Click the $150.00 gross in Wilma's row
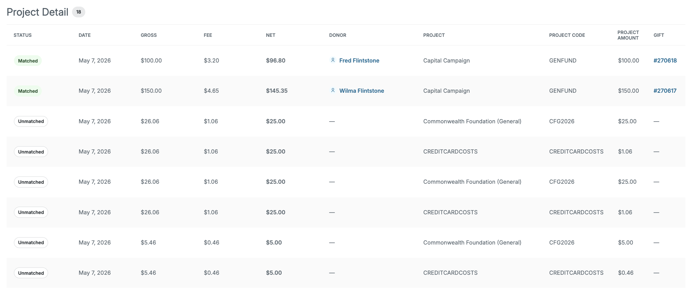 click(151, 91)
